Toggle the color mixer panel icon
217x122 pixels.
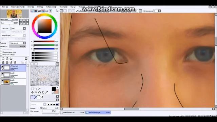43,11
